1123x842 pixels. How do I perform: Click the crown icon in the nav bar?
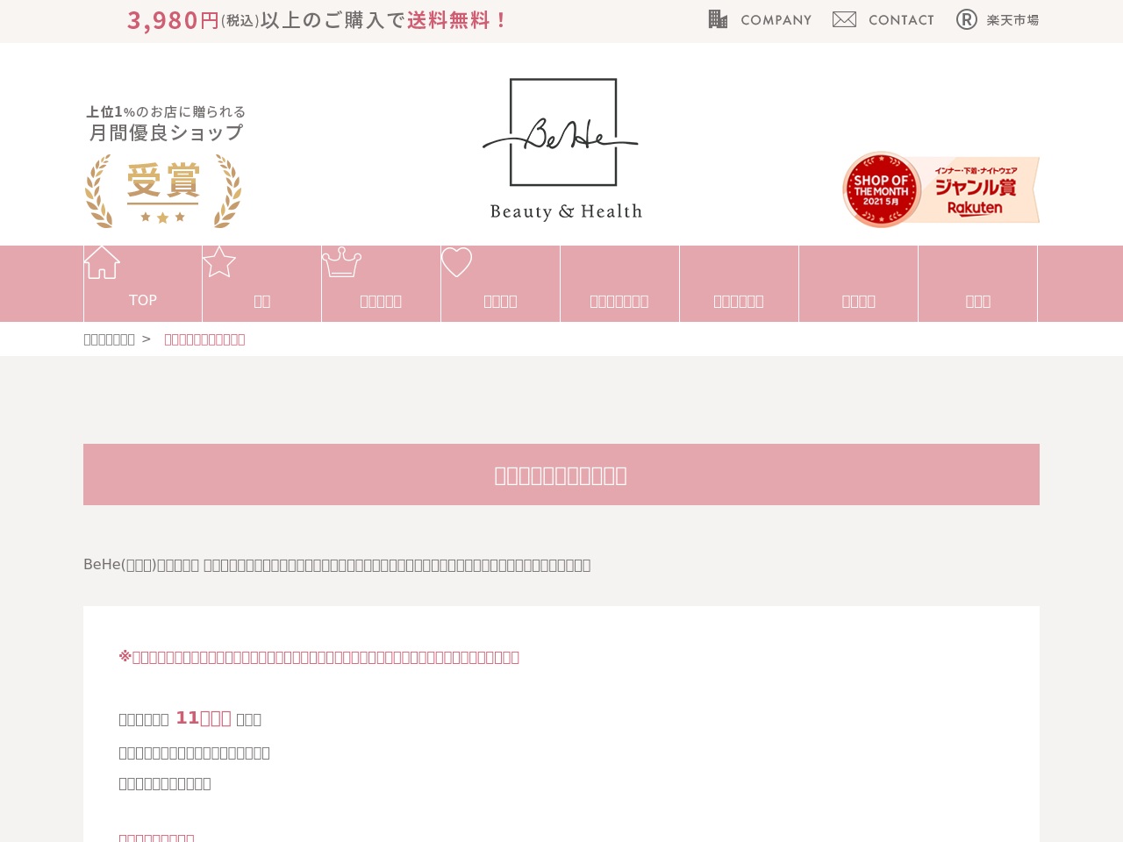[341, 261]
